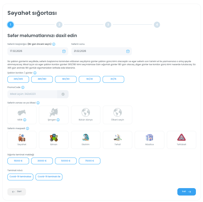Select 50000 € coverage amount
This screenshot has height=202, width=203.
coord(66,161)
